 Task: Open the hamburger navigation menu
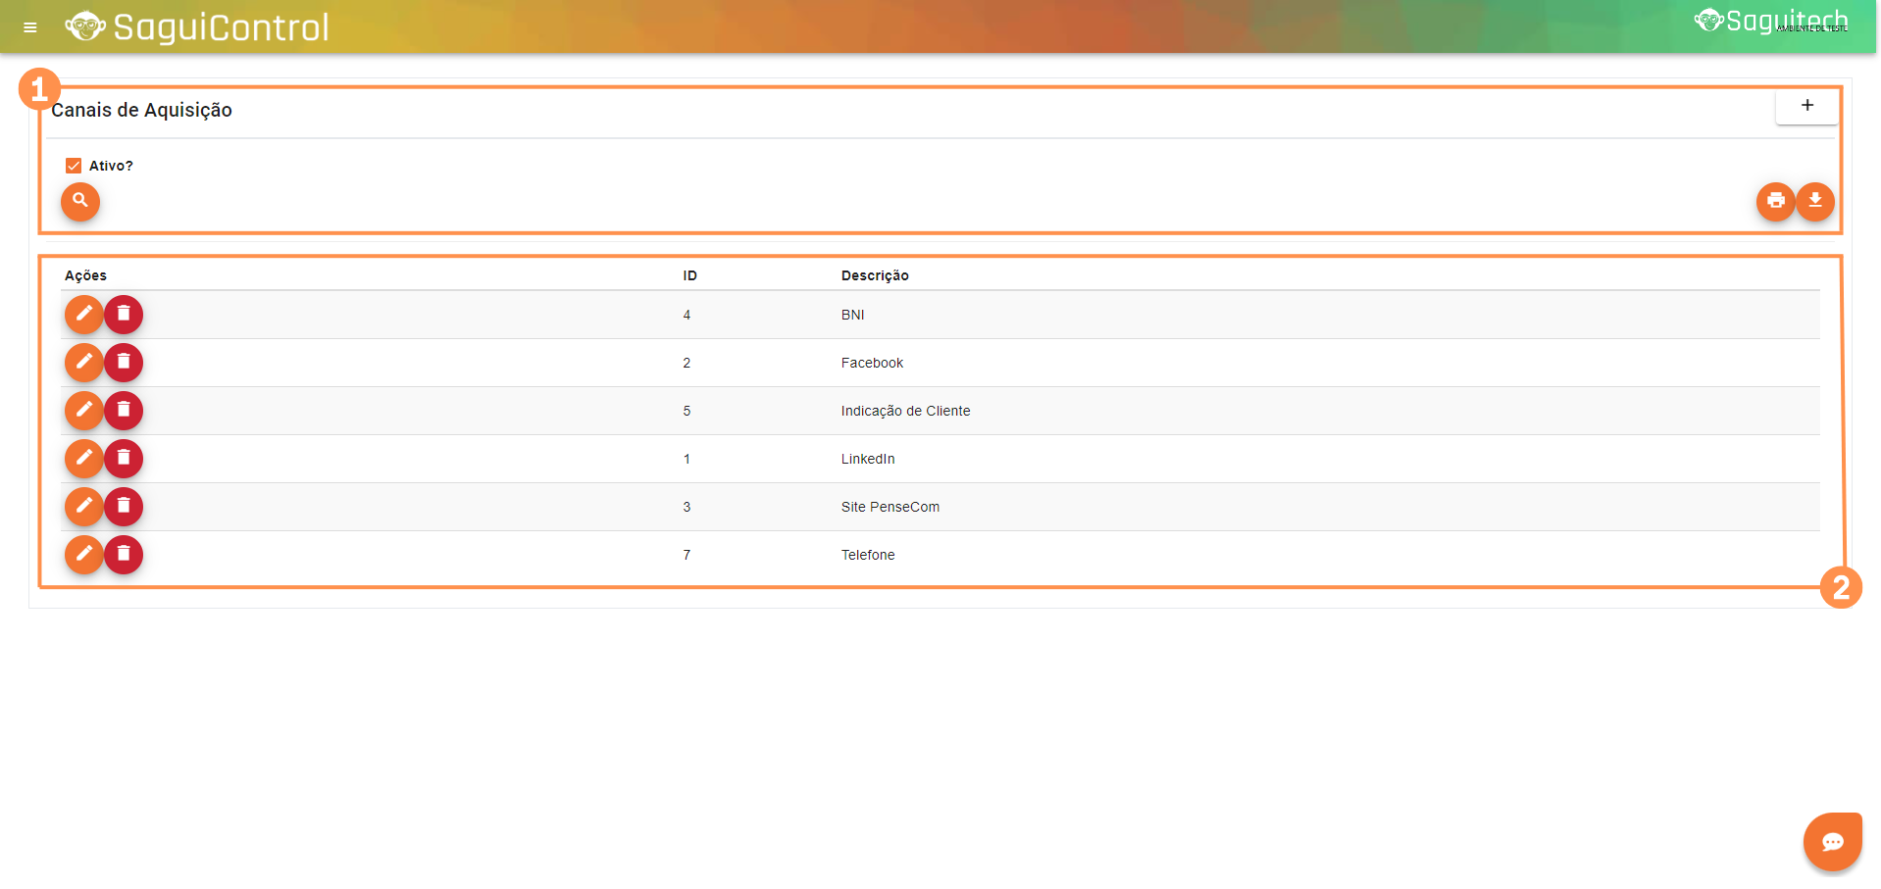[x=30, y=27]
